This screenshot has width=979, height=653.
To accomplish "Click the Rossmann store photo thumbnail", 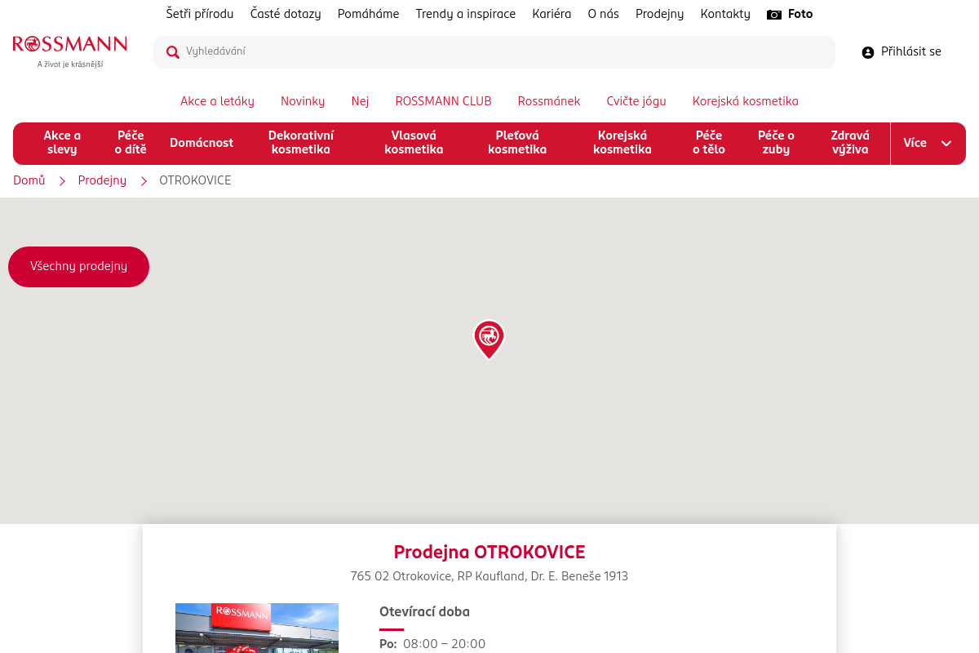I will pos(257,628).
